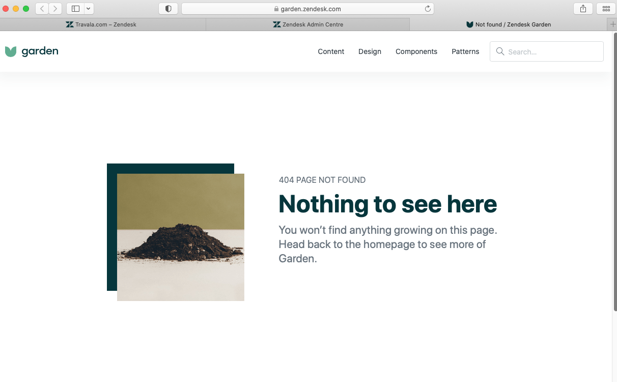Image resolution: width=617 pixels, height=382 pixels.
Task: Open the Design navigation link
Action: (370, 51)
